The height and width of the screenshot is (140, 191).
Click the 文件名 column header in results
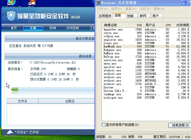click(22, 101)
